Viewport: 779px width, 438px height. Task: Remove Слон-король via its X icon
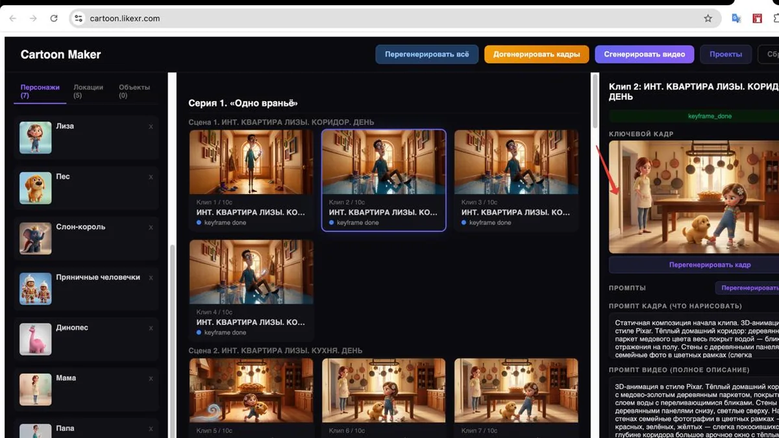[151, 228]
